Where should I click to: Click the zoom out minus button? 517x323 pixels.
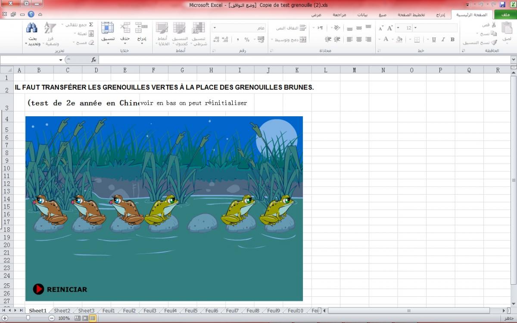tap(52, 318)
